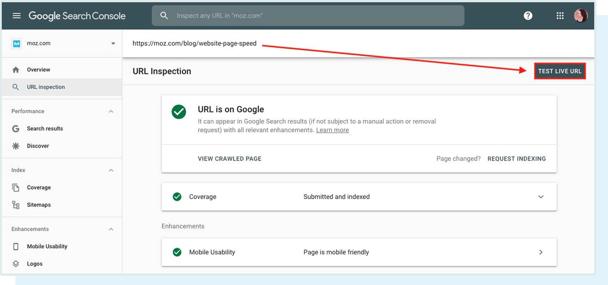Click the TEST LIVE URL button

coord(560,71)
